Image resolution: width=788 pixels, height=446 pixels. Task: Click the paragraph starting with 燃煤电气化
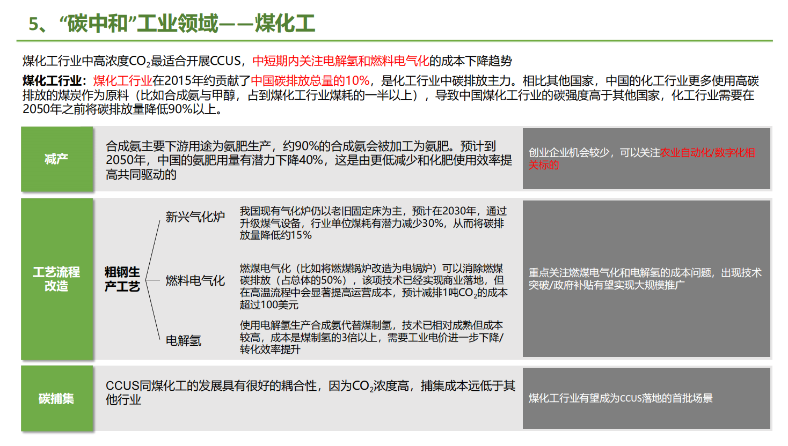373,286
